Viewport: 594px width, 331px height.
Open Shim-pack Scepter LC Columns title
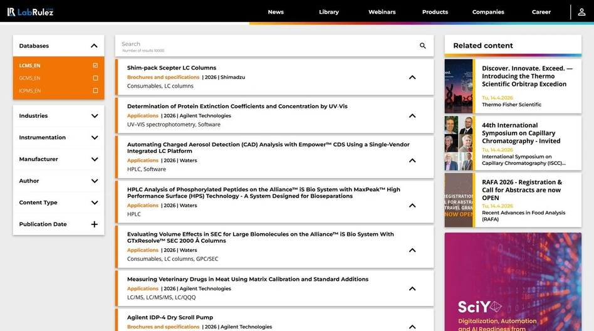172,68
